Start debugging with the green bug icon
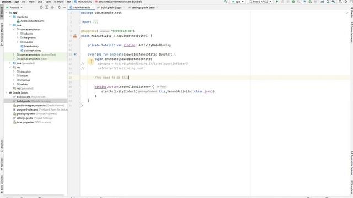The height and width of the screenshot is (198, 353). pos(293,2)
